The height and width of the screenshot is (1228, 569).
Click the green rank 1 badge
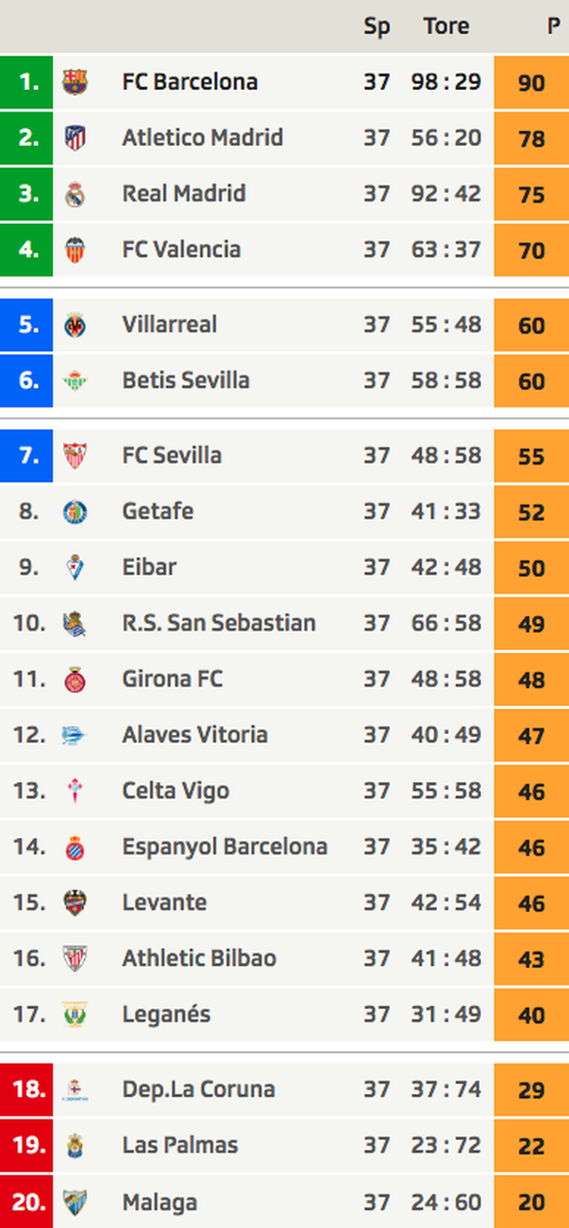click(26, 82)
